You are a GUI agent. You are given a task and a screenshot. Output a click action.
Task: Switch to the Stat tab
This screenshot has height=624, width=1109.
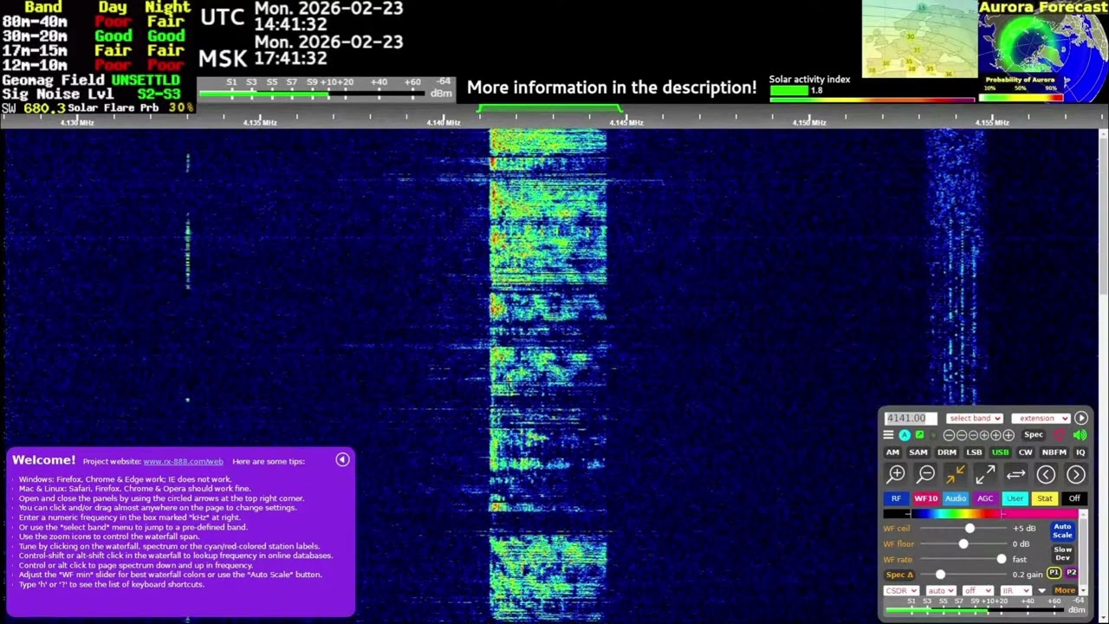[1045, 498]
